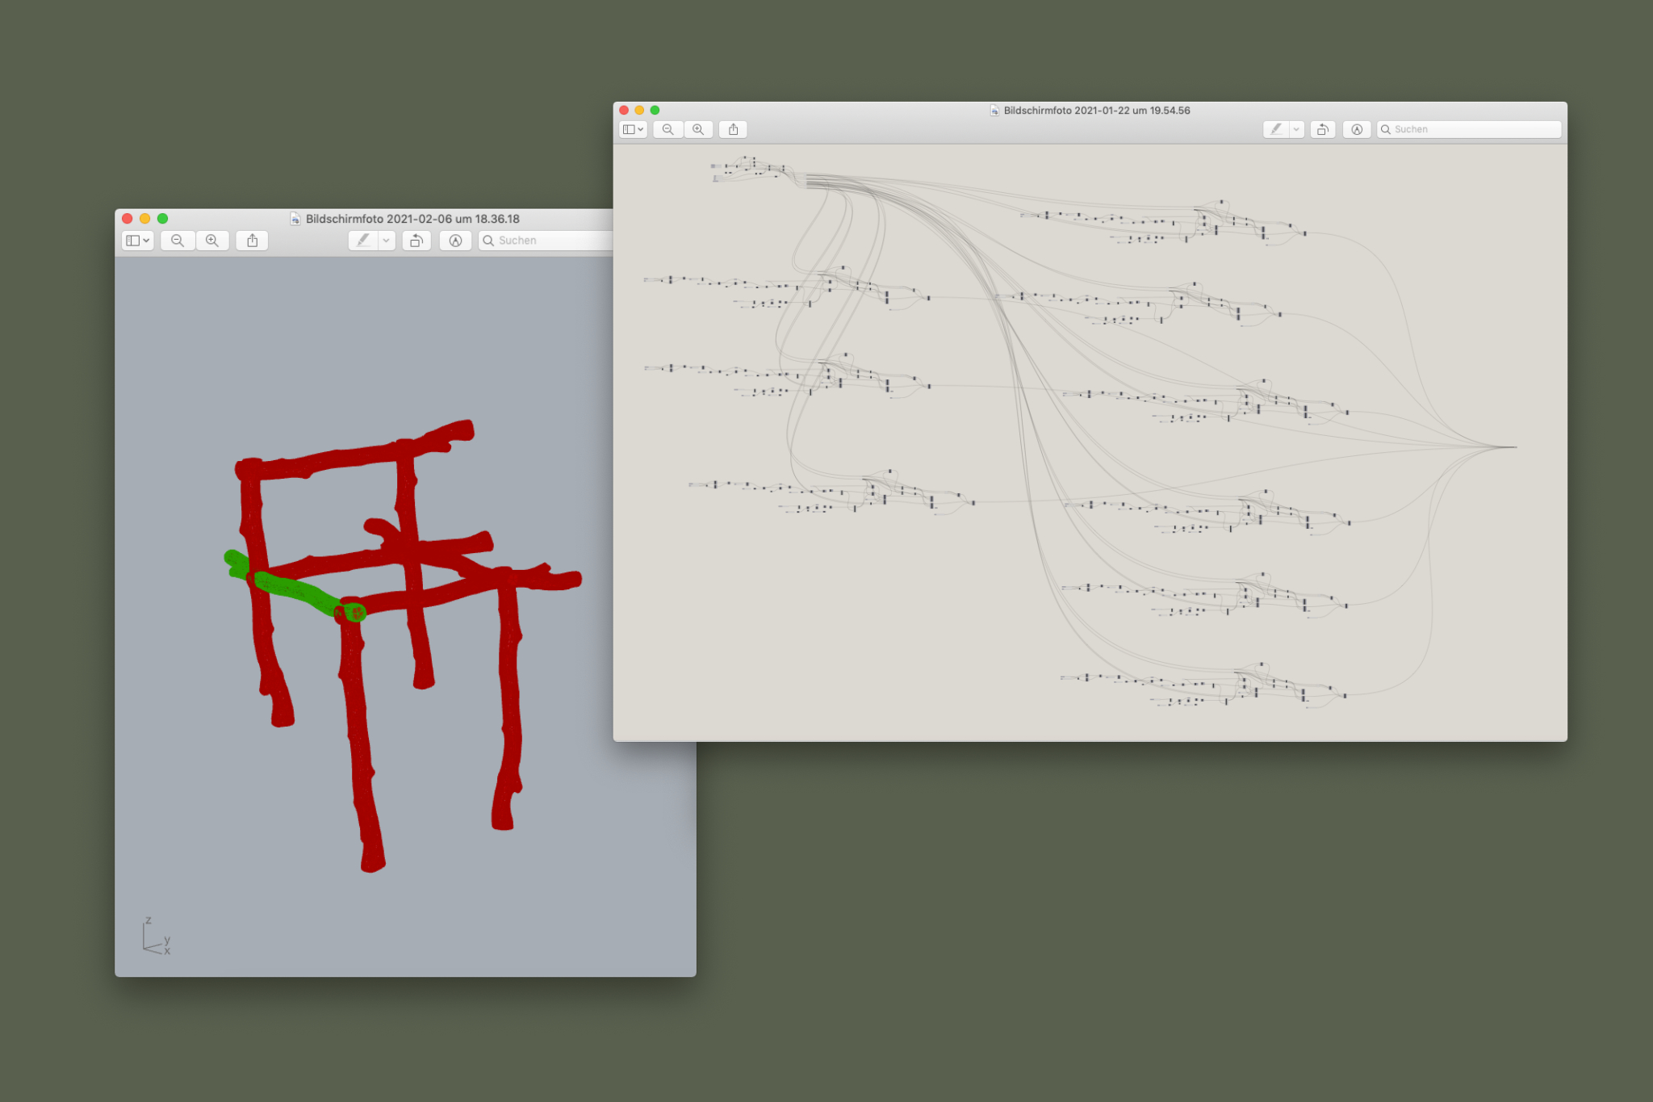This screenshot has height=1102, width=1653.
Task: Rotate the node graph image
Action: pyautogui.click(x=1322, y=129)
